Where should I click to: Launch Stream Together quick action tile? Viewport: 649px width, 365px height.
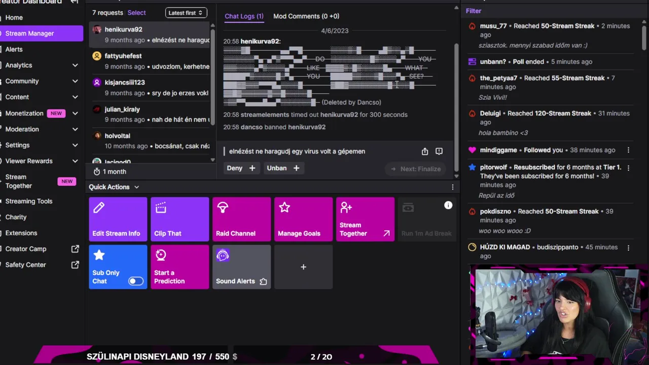tap(365, 219)
